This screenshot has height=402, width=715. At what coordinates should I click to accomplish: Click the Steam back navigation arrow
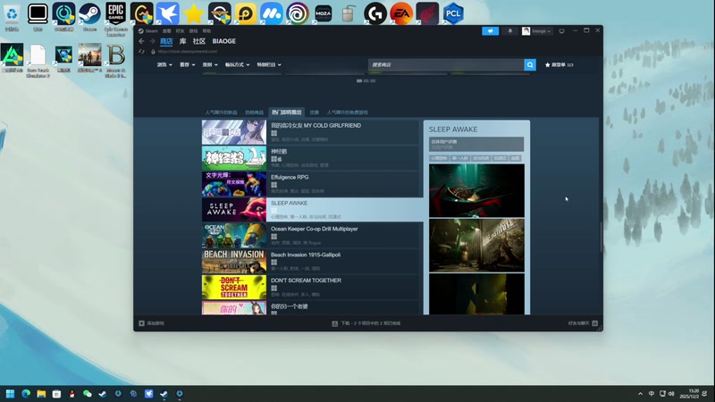[x=141, y=41]
